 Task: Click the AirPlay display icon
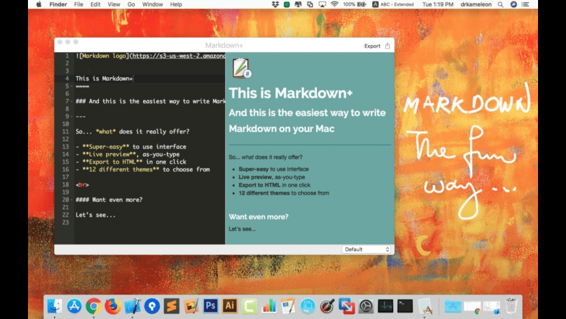(322, 5)
